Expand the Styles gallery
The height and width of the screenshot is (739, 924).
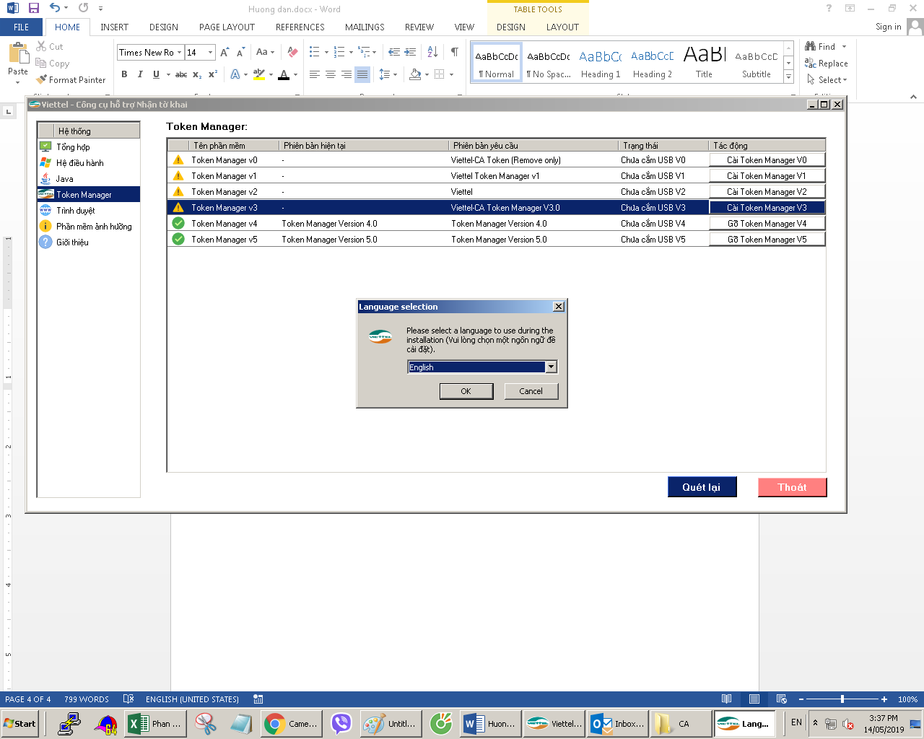(x=788, y=77)
